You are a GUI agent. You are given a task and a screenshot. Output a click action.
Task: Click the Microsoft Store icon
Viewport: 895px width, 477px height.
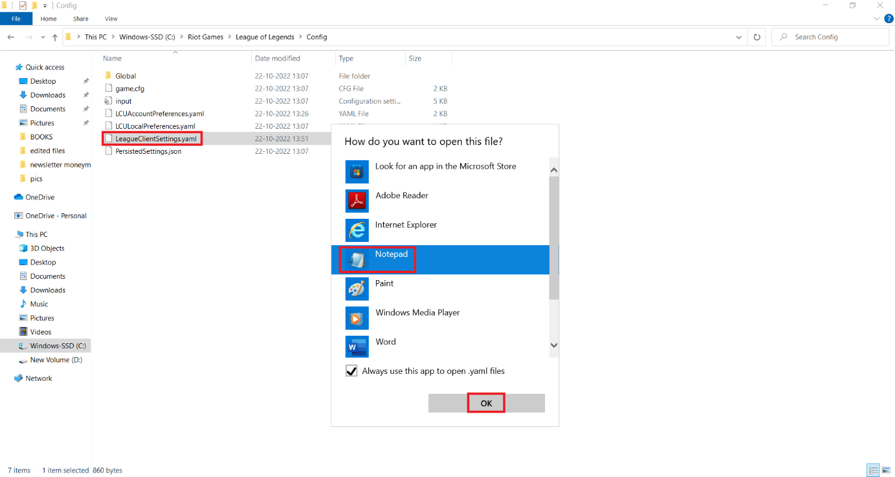tap(357, 172)
